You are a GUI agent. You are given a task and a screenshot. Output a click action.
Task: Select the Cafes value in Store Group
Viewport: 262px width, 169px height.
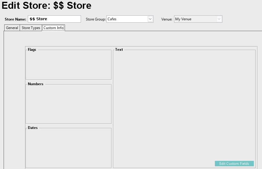(x=127, y=19)
